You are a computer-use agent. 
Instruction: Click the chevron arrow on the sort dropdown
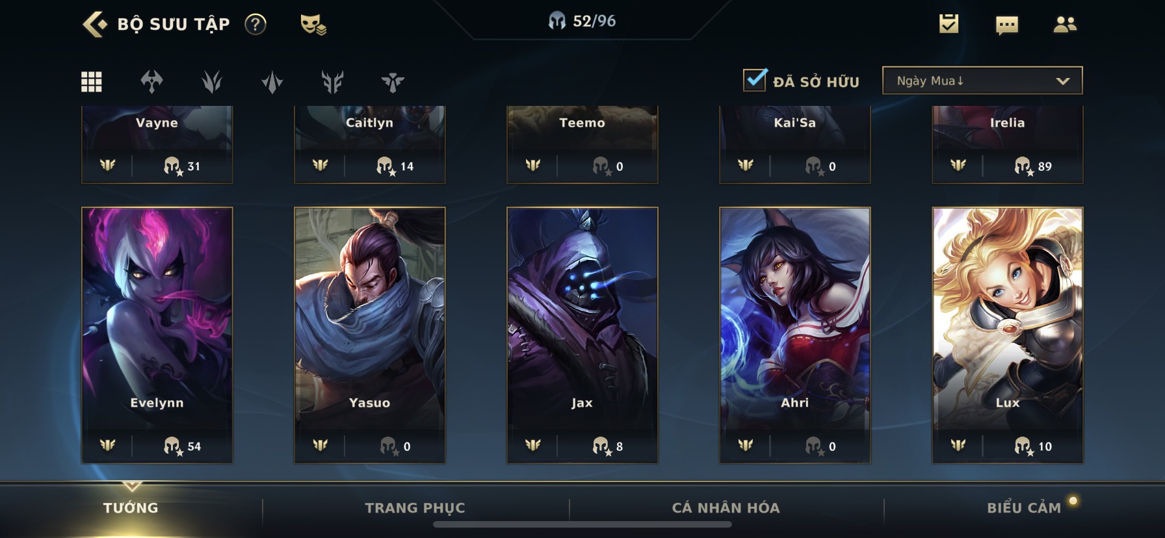point(1063,81)
